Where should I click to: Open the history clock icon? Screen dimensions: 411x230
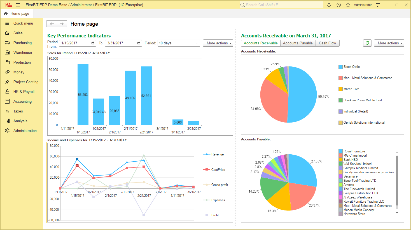(x=338, y=5)
